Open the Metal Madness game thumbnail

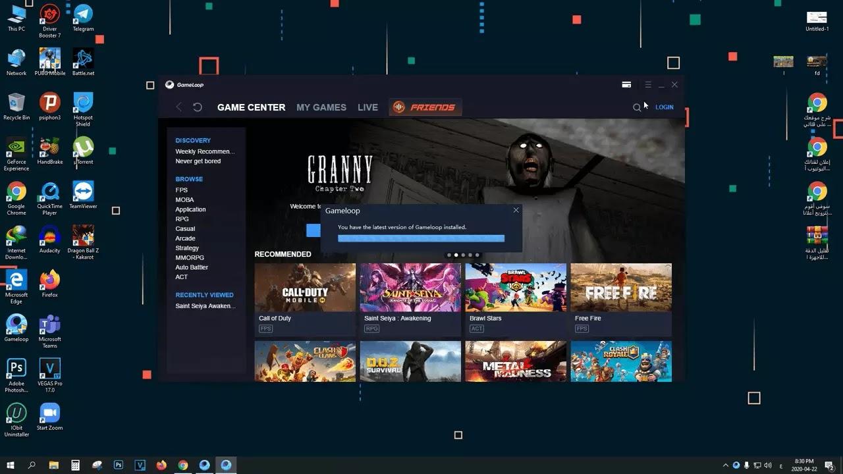pos(516,361)
